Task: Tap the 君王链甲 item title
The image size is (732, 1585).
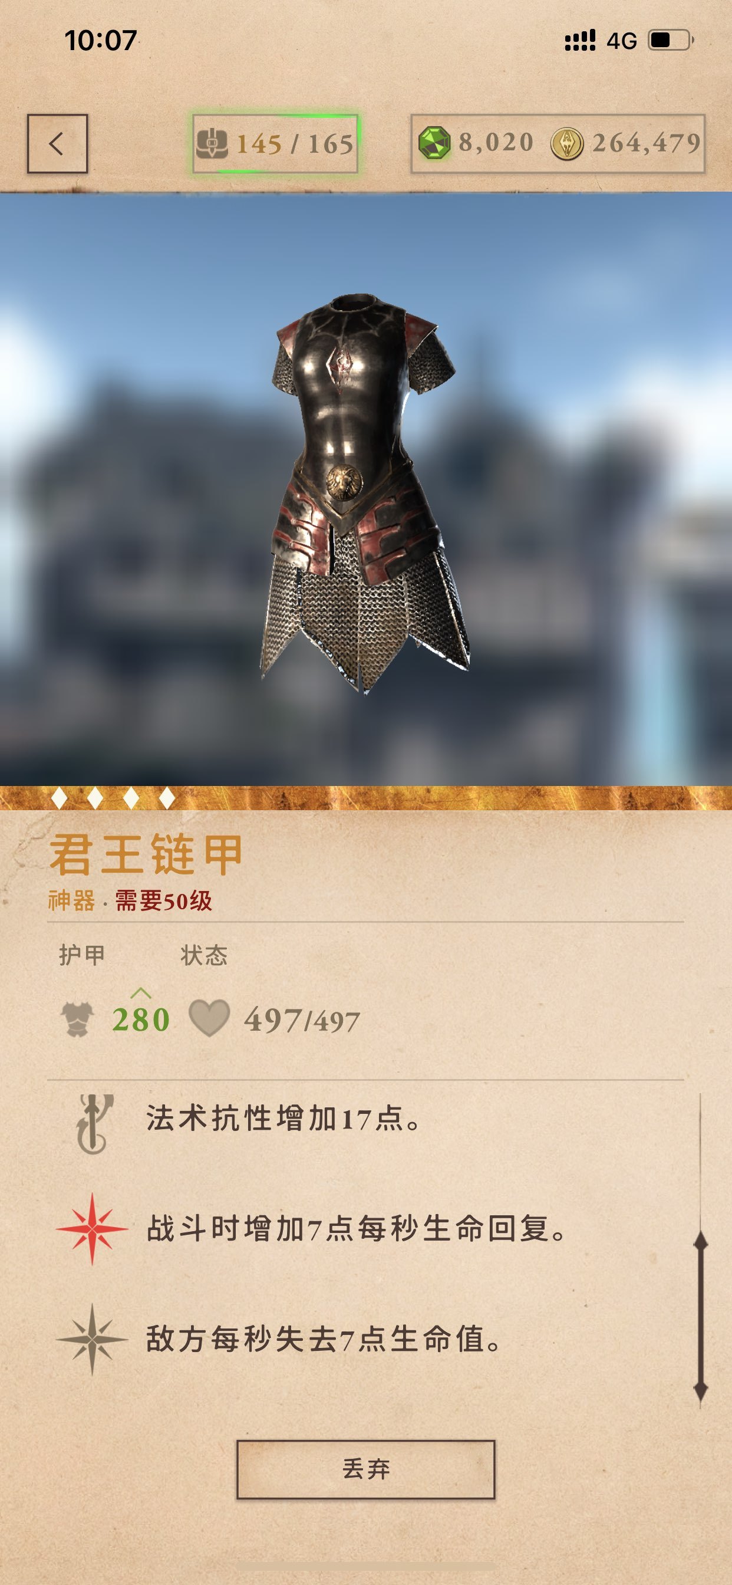Action: coord(146,854)
